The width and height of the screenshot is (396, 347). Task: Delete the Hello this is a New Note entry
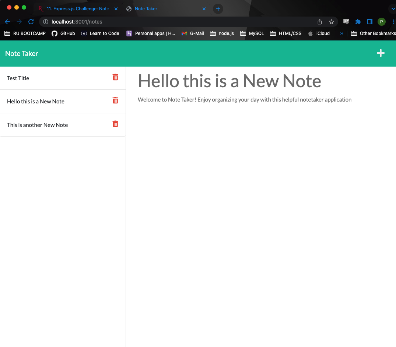(115, 100)
